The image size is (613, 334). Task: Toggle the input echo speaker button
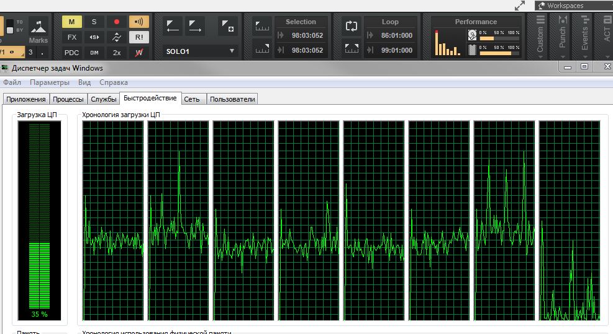click(138, 22)
